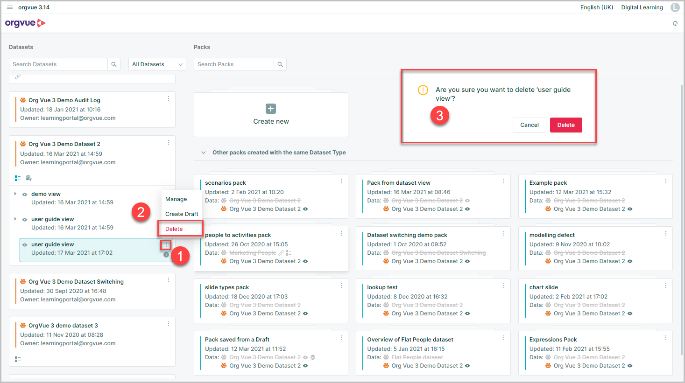
Task: Click the hierarchy icon under Org Vue 3 Demo Dataset 2
Action: pyautogui.click(x=18, y=178)
